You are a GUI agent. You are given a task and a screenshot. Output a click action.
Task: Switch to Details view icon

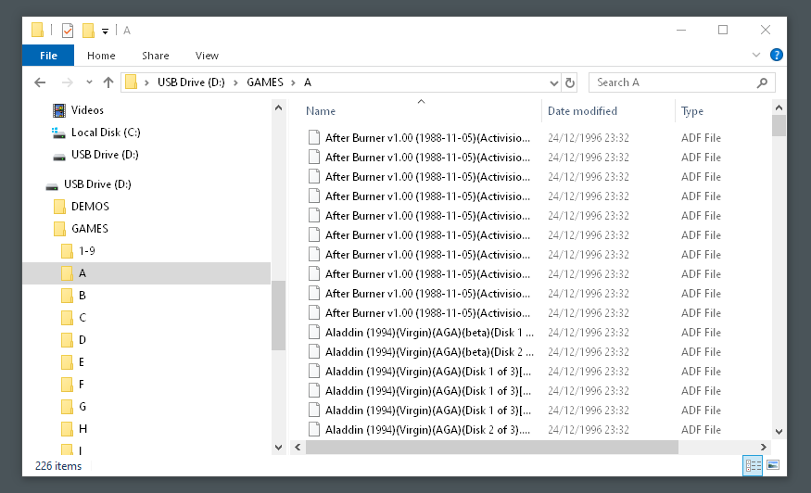tap(753, 465)
